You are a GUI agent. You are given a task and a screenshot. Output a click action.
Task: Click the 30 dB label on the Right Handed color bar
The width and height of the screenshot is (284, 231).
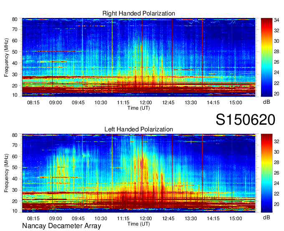tap(276, 41)
